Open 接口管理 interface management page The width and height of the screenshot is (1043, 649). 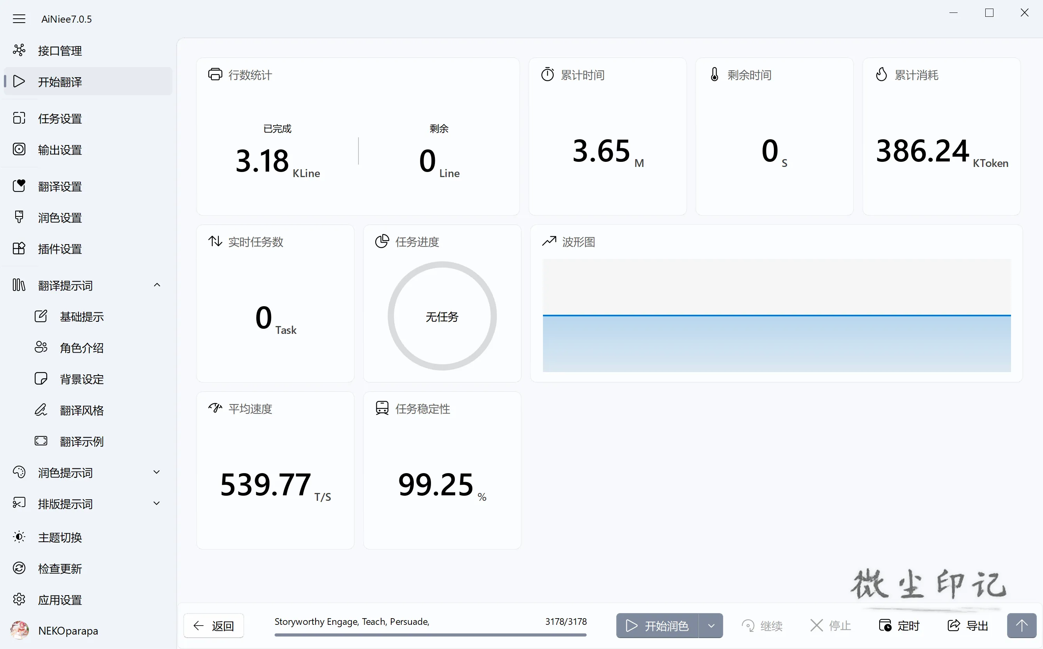click(x=88, y=51)
